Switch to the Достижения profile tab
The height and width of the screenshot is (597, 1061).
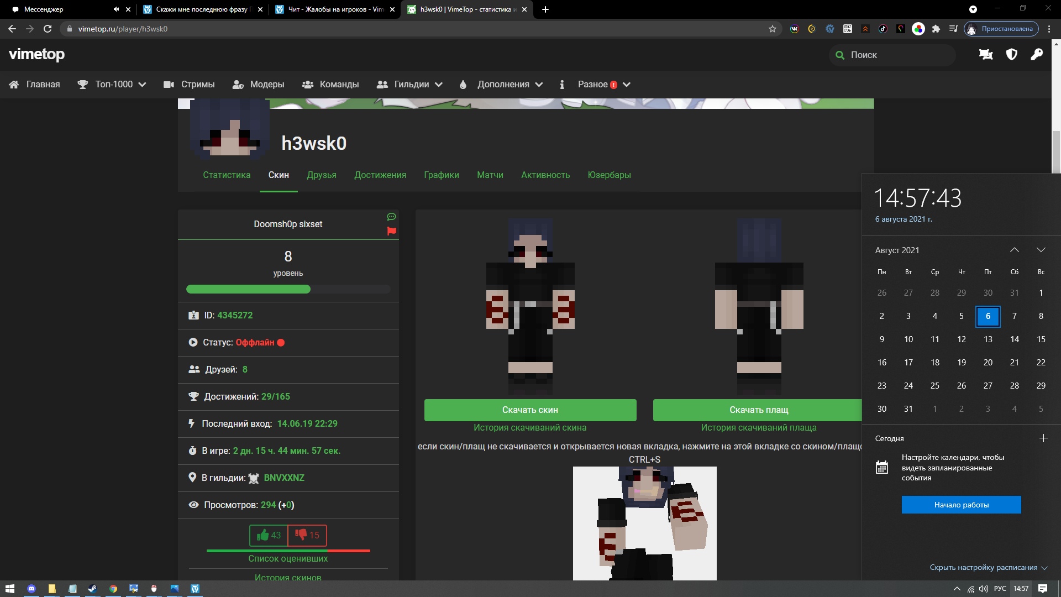click(x=380, y=175)
